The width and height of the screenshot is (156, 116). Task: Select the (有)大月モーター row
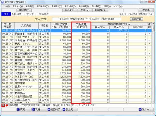tap(76, 37)
